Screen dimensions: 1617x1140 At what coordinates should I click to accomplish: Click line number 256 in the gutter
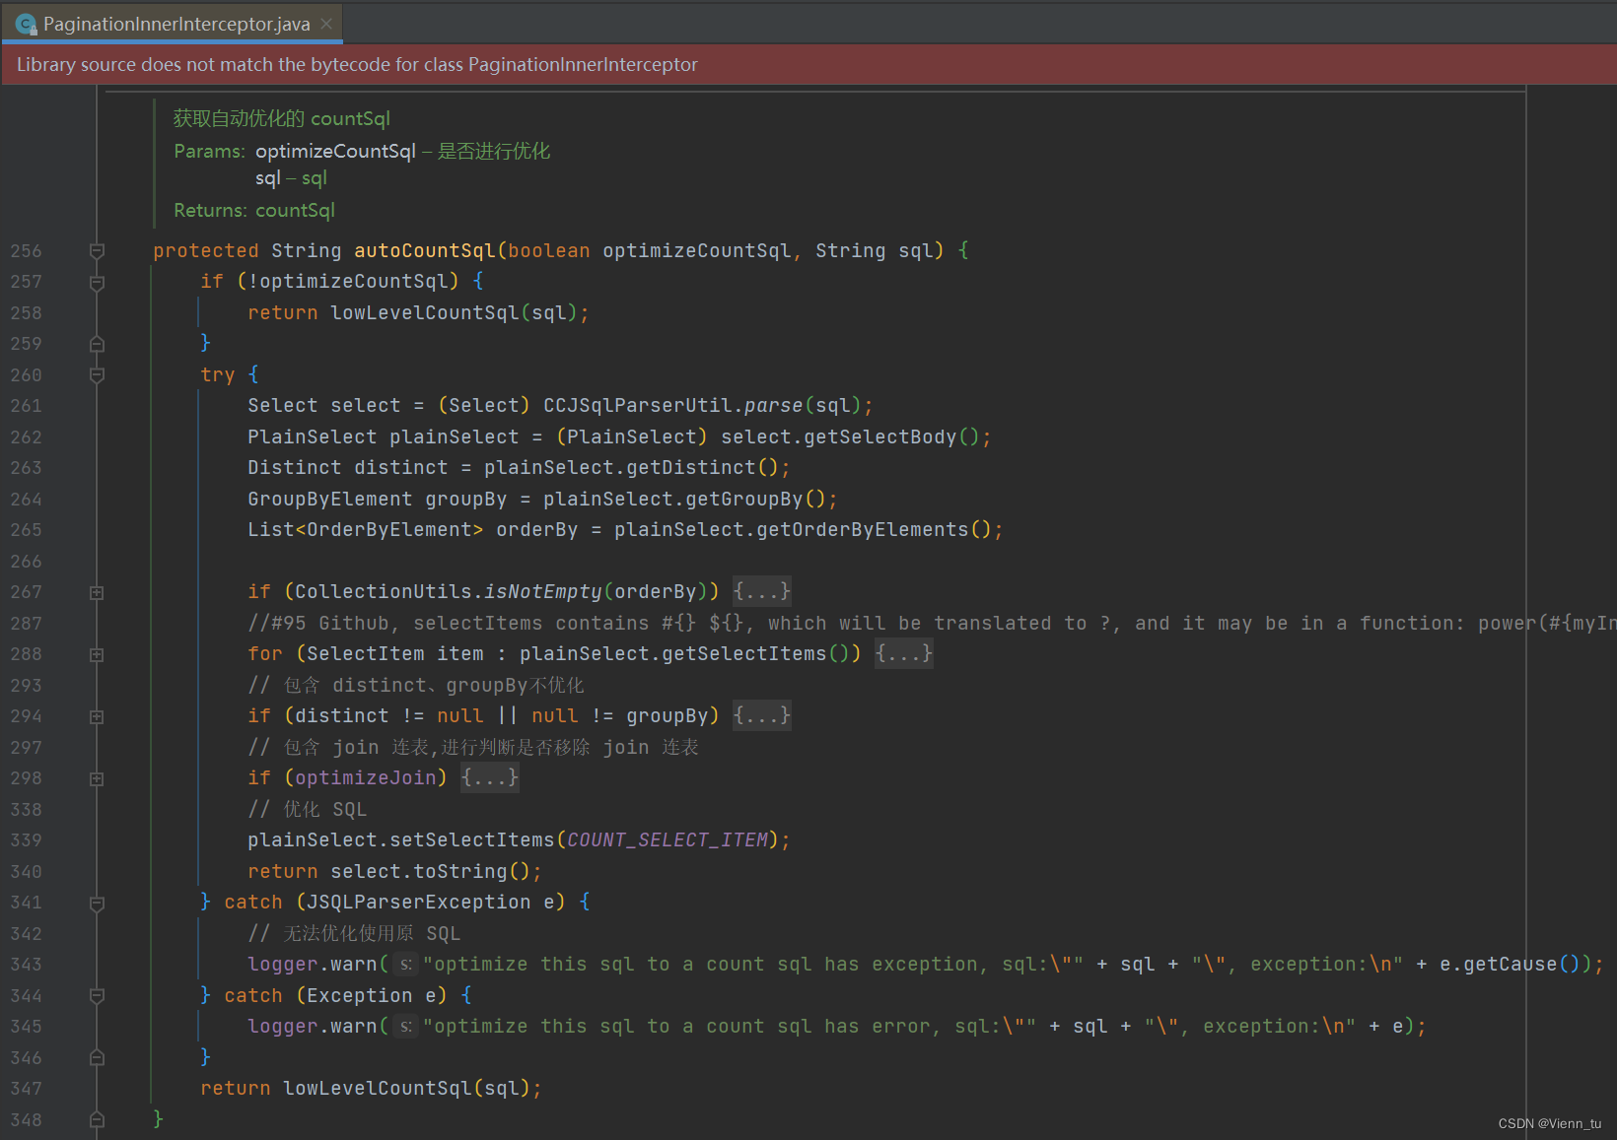pos(27,251)
